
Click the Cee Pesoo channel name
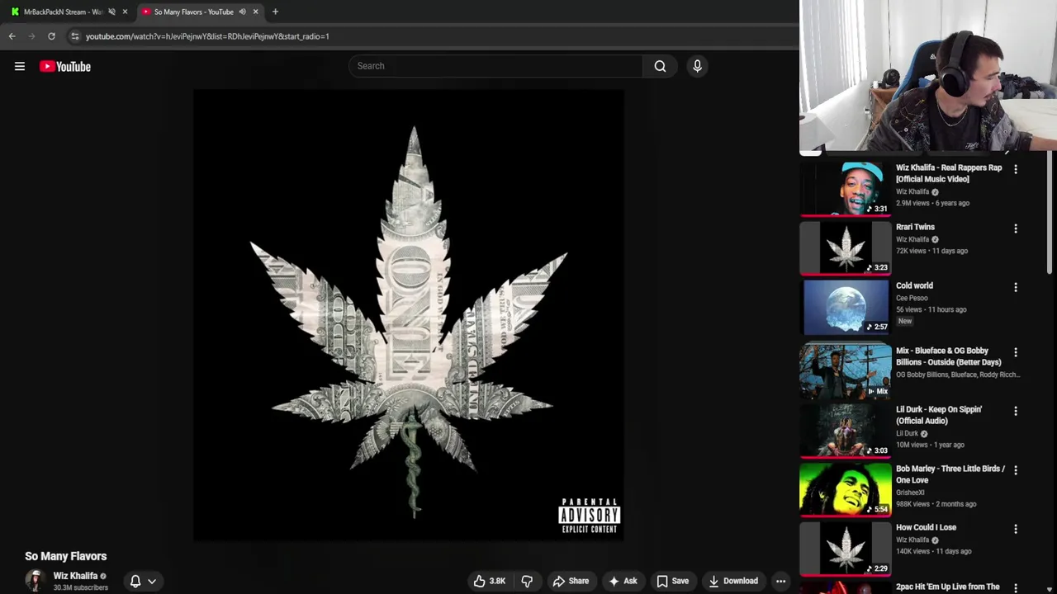(x=912, y=298)
